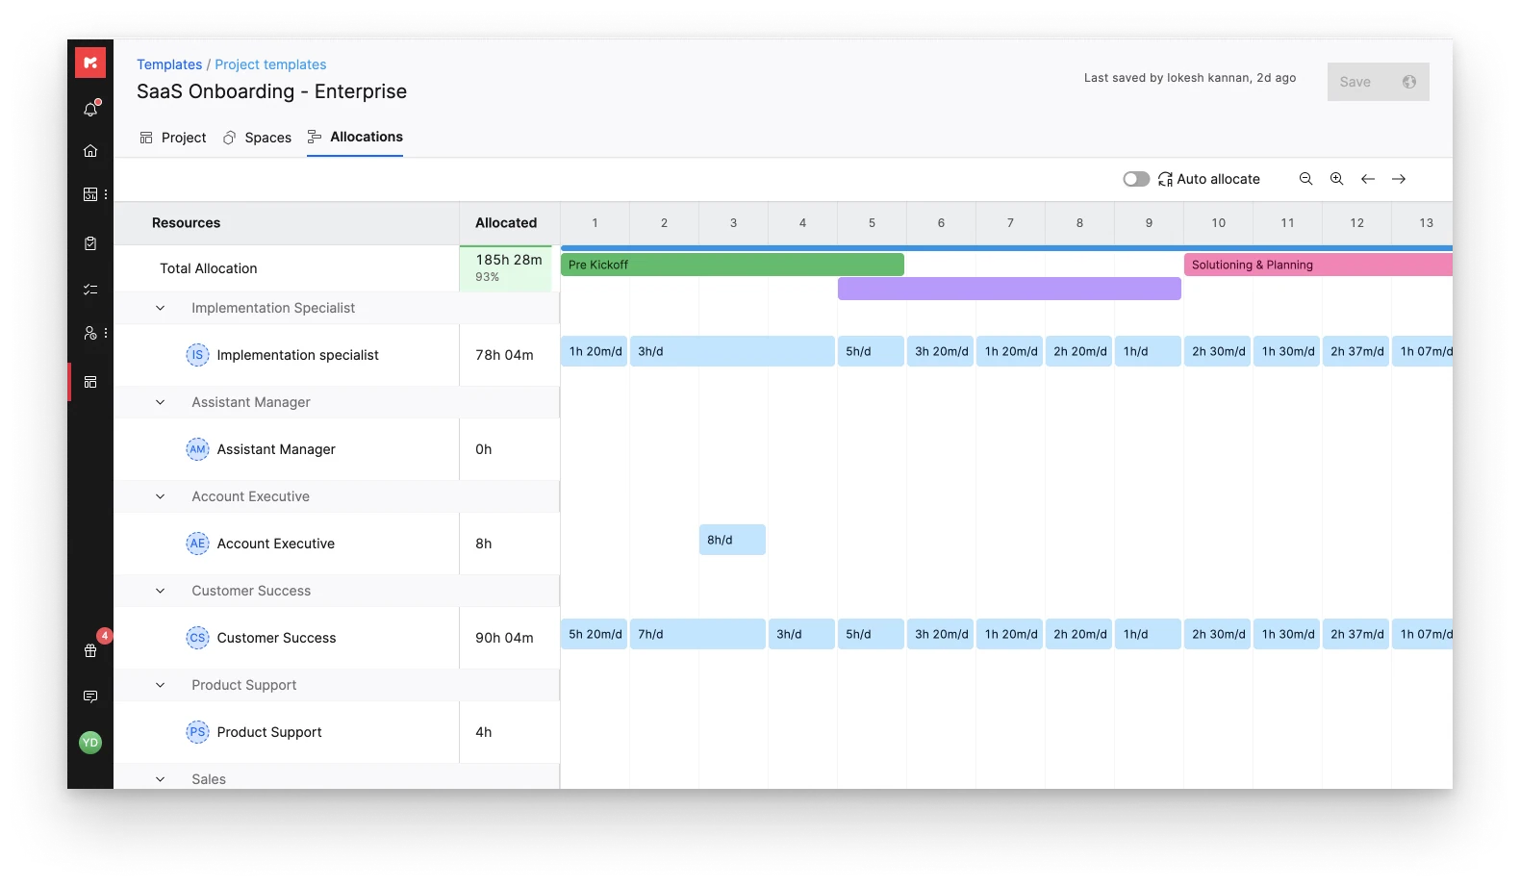
Task: Switch to the Spaces tab
Action: (x=257, y=138)
